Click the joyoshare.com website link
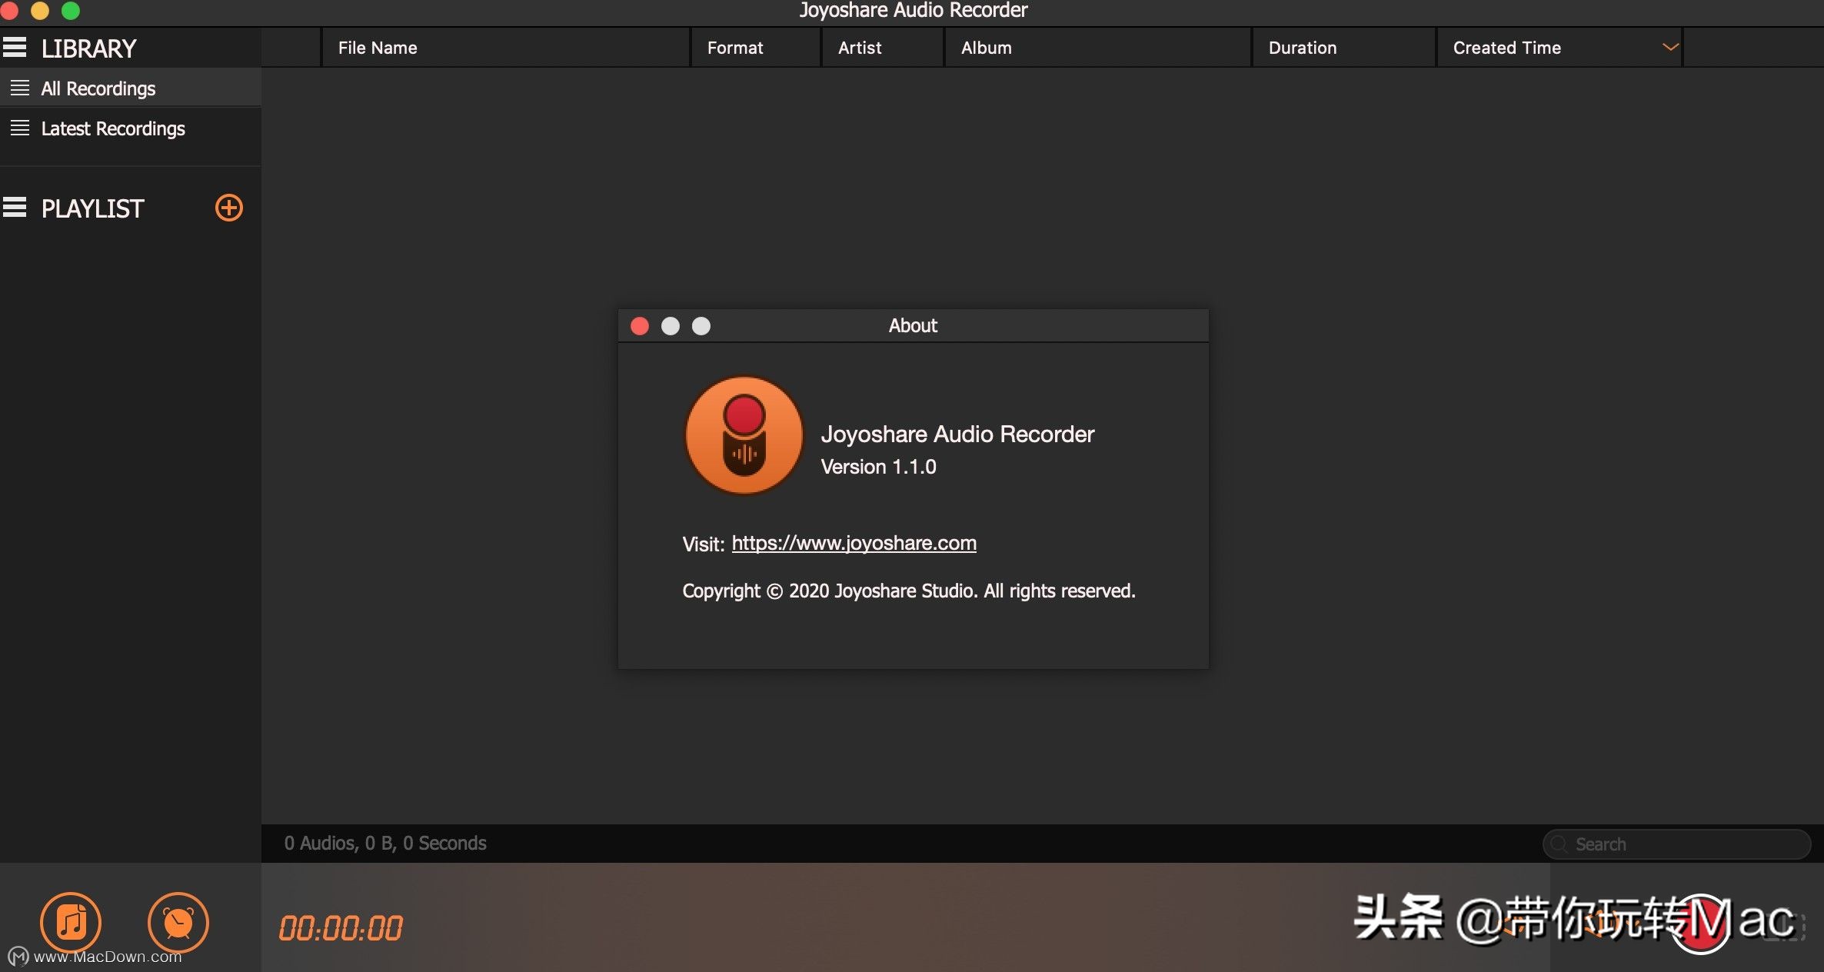This screenshot has width=1824, height=972. click(854, 541)
